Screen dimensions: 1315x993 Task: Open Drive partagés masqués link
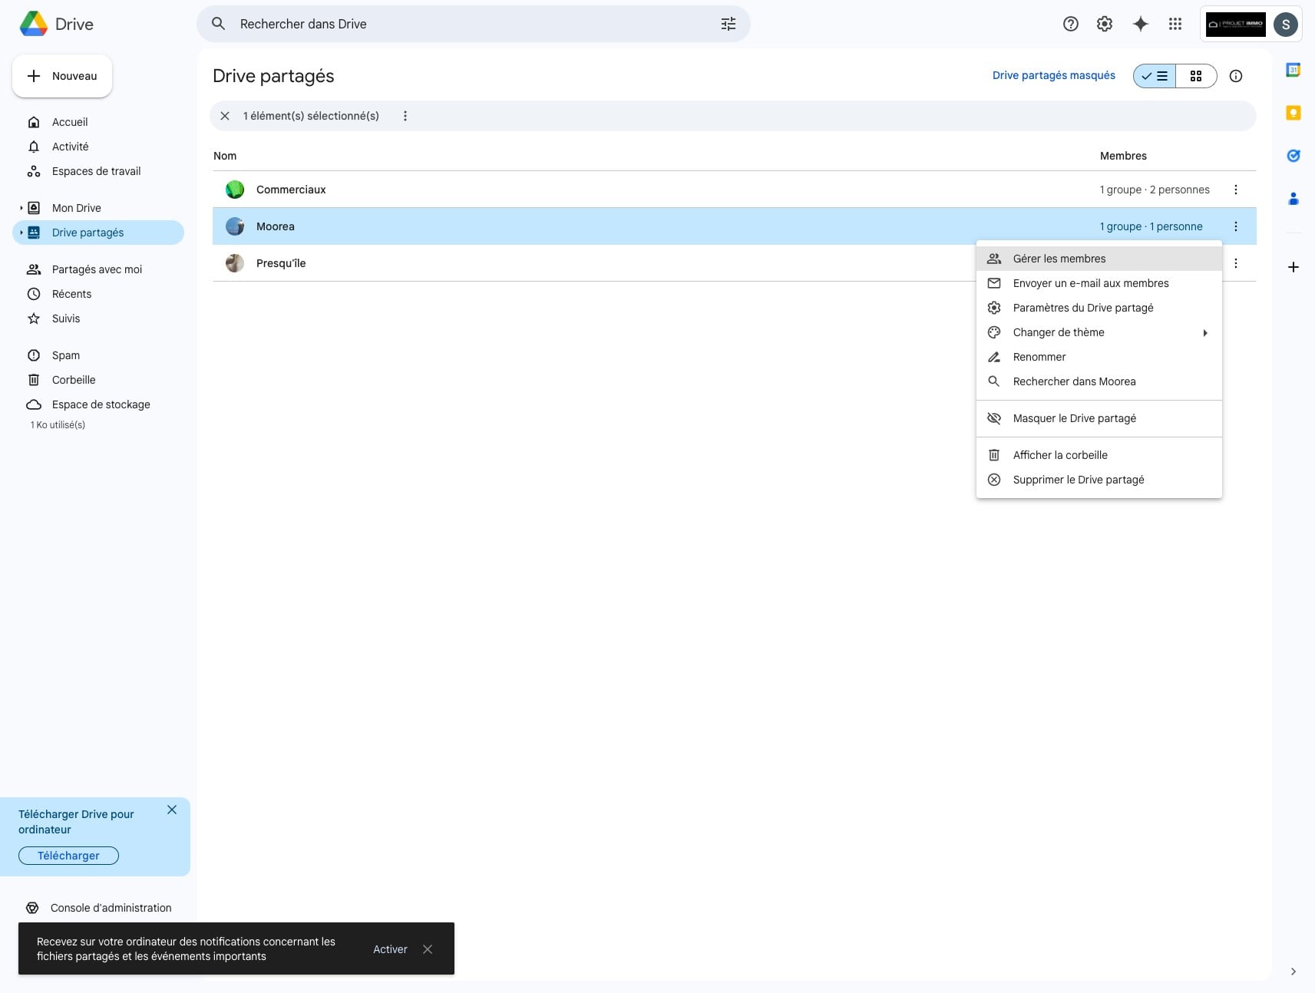1053,75
